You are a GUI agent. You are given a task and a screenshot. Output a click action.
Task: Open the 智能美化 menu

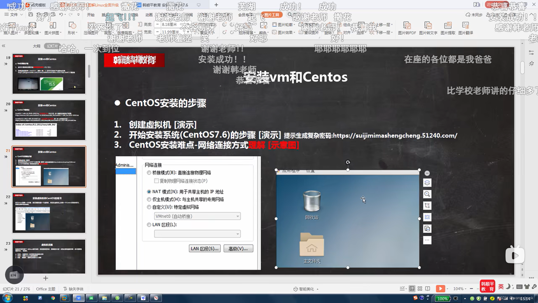click(306, 289)
